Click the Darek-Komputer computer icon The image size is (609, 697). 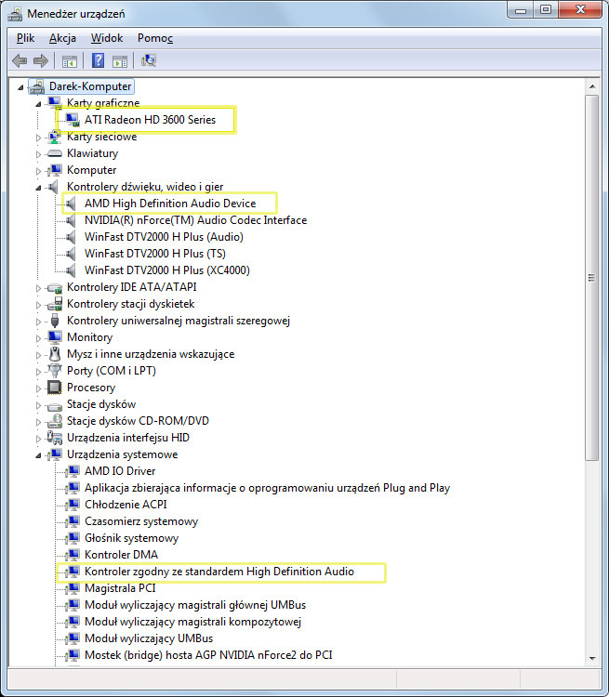(37, 86)
